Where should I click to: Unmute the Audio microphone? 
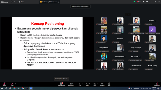coord(4,84)
